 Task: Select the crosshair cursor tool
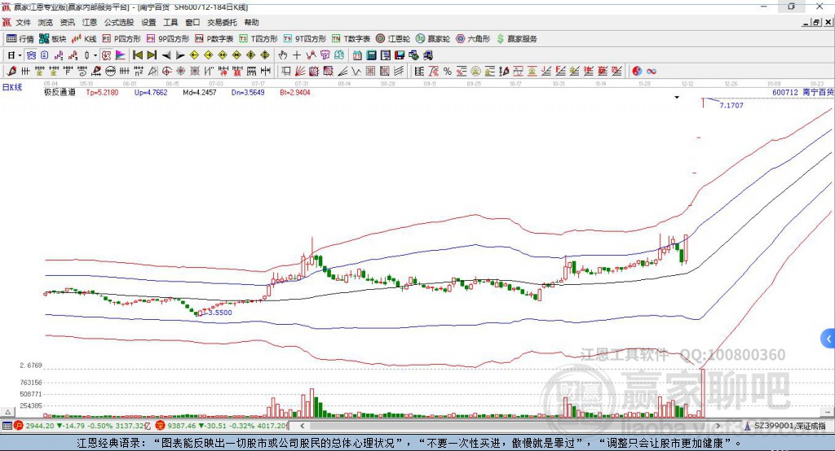click(297, 55)
